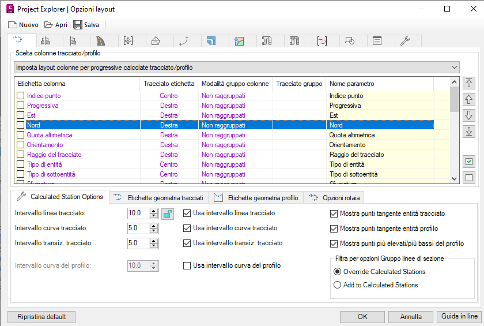
Task: Select the Add to Calculated Stations radio button
Action: click(337, 285)
